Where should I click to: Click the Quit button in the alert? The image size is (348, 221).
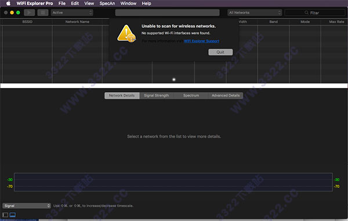(220, 52)
